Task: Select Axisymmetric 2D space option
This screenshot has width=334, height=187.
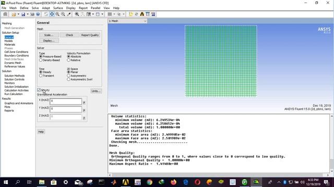Action: [68, 76]
